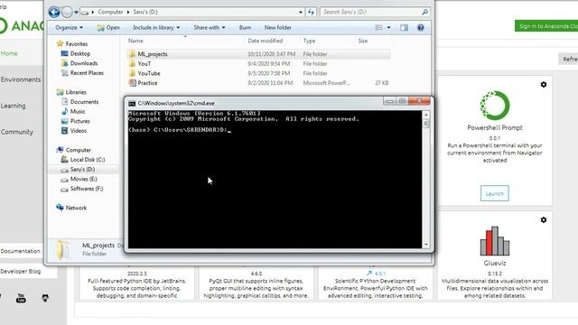Refresh the Explorer folder view
The height and width of the screenshot is (325, 578).
tap(311, 12)
